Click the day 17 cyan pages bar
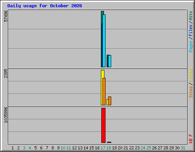 (x=104, y=41)
